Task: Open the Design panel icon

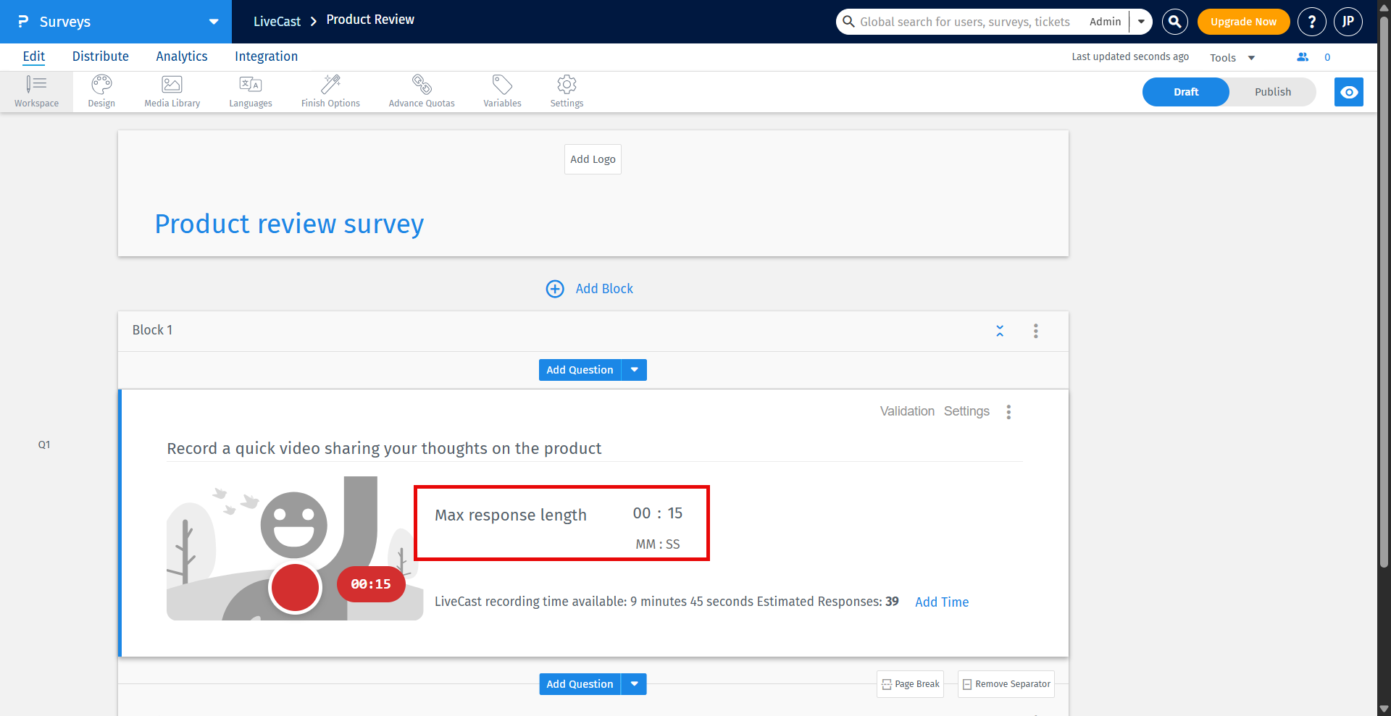Action: pos(101,91)
